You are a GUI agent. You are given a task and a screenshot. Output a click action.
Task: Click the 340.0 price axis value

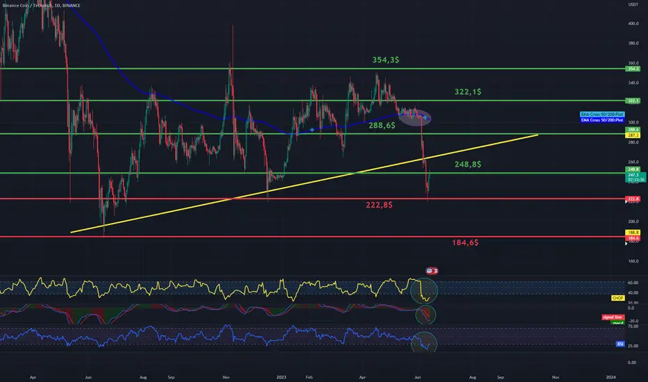tap(633, 83)
